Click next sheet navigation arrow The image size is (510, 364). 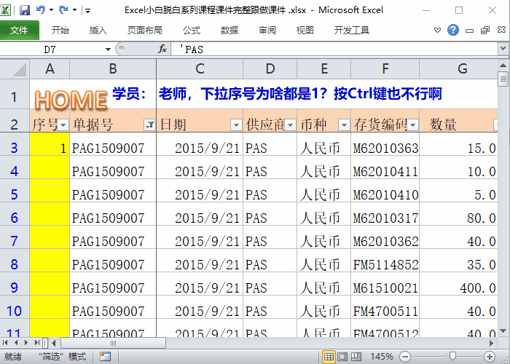coord(26,343)
